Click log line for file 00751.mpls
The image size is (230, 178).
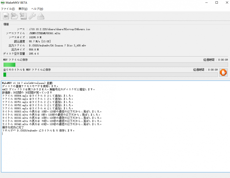(x=37, y=102)
